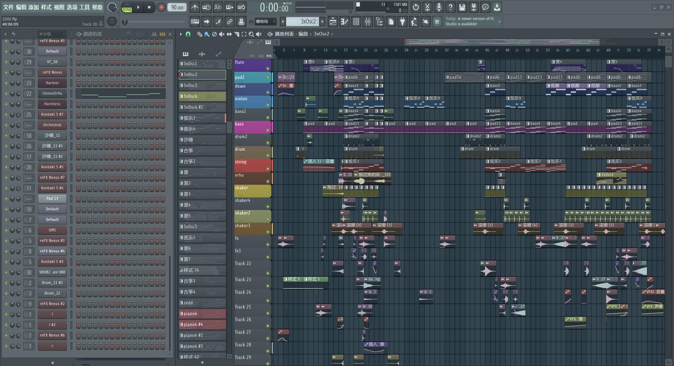Expand the playlist options menu arrow
This screenshot has width=674, height=366.
point(181,34)
